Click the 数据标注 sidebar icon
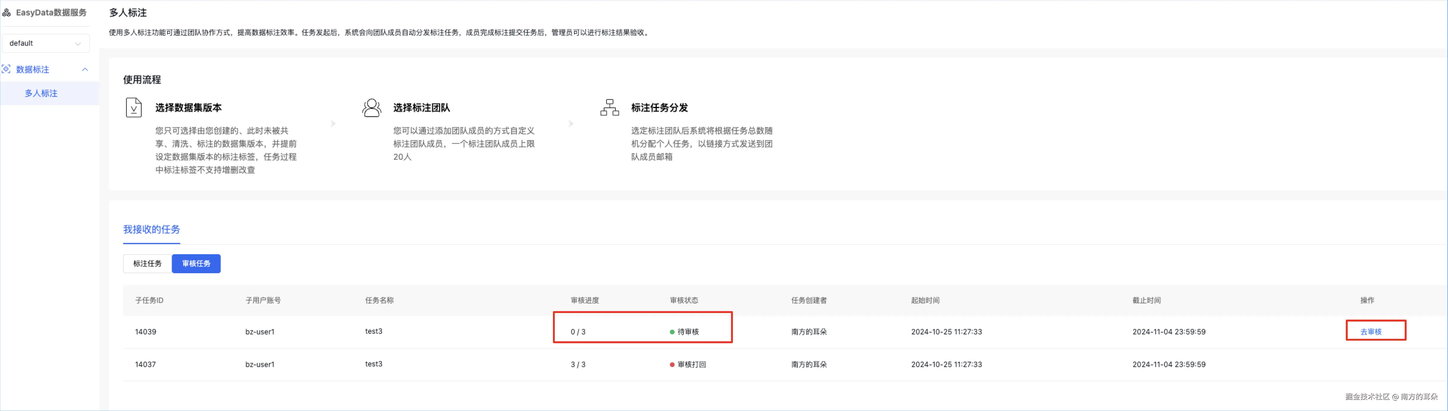This screenshot has height=411, width=1448. tap(6, 69)
